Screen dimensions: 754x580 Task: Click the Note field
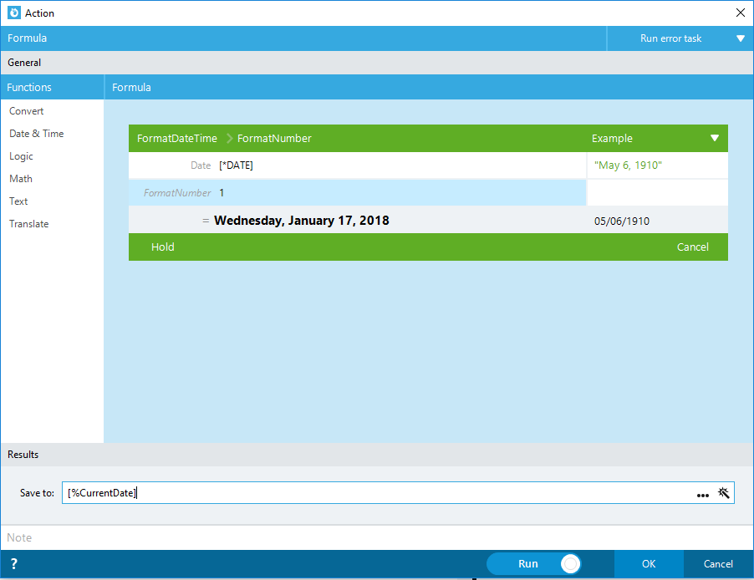(377, 537)
